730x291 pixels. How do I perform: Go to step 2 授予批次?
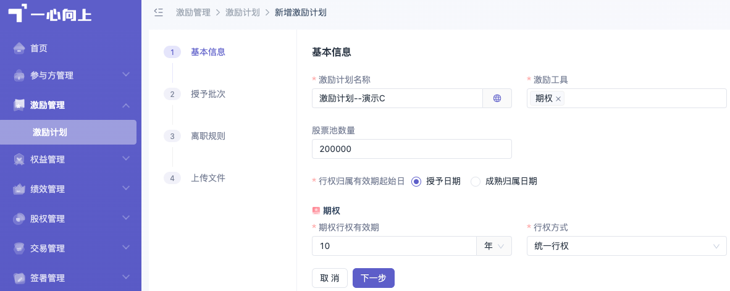[208, 94]
